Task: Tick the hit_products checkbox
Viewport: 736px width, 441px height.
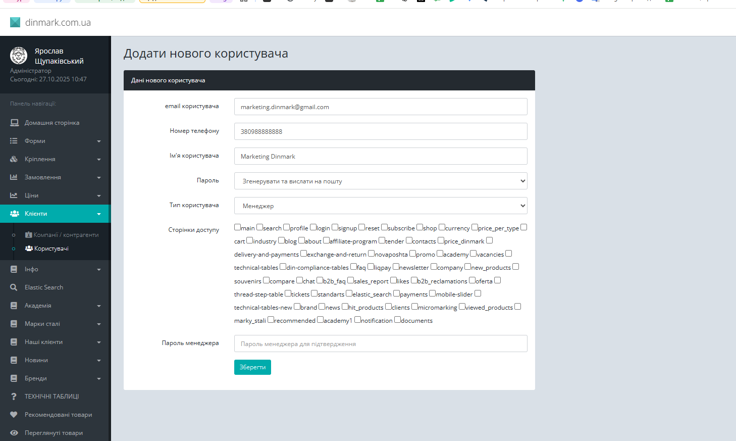Action: [345, 307]
